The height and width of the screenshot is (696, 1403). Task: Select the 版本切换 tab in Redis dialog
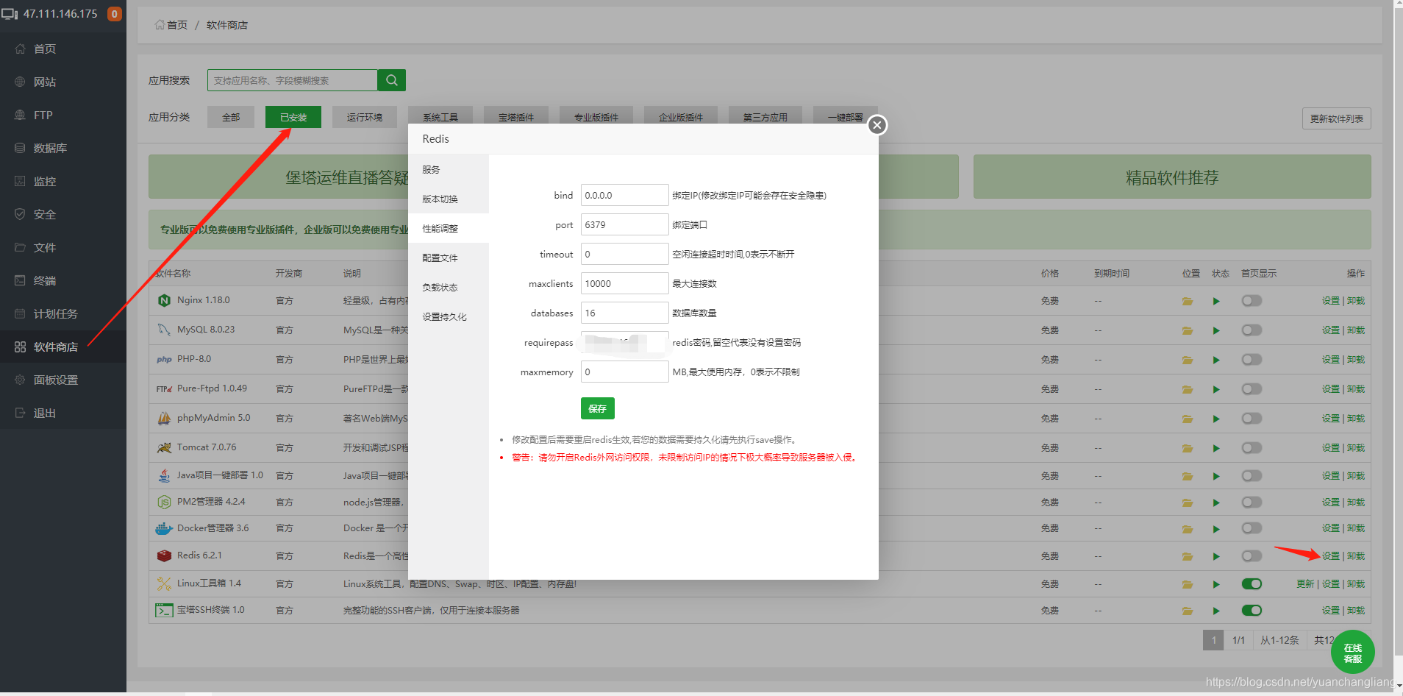[449, 199]
